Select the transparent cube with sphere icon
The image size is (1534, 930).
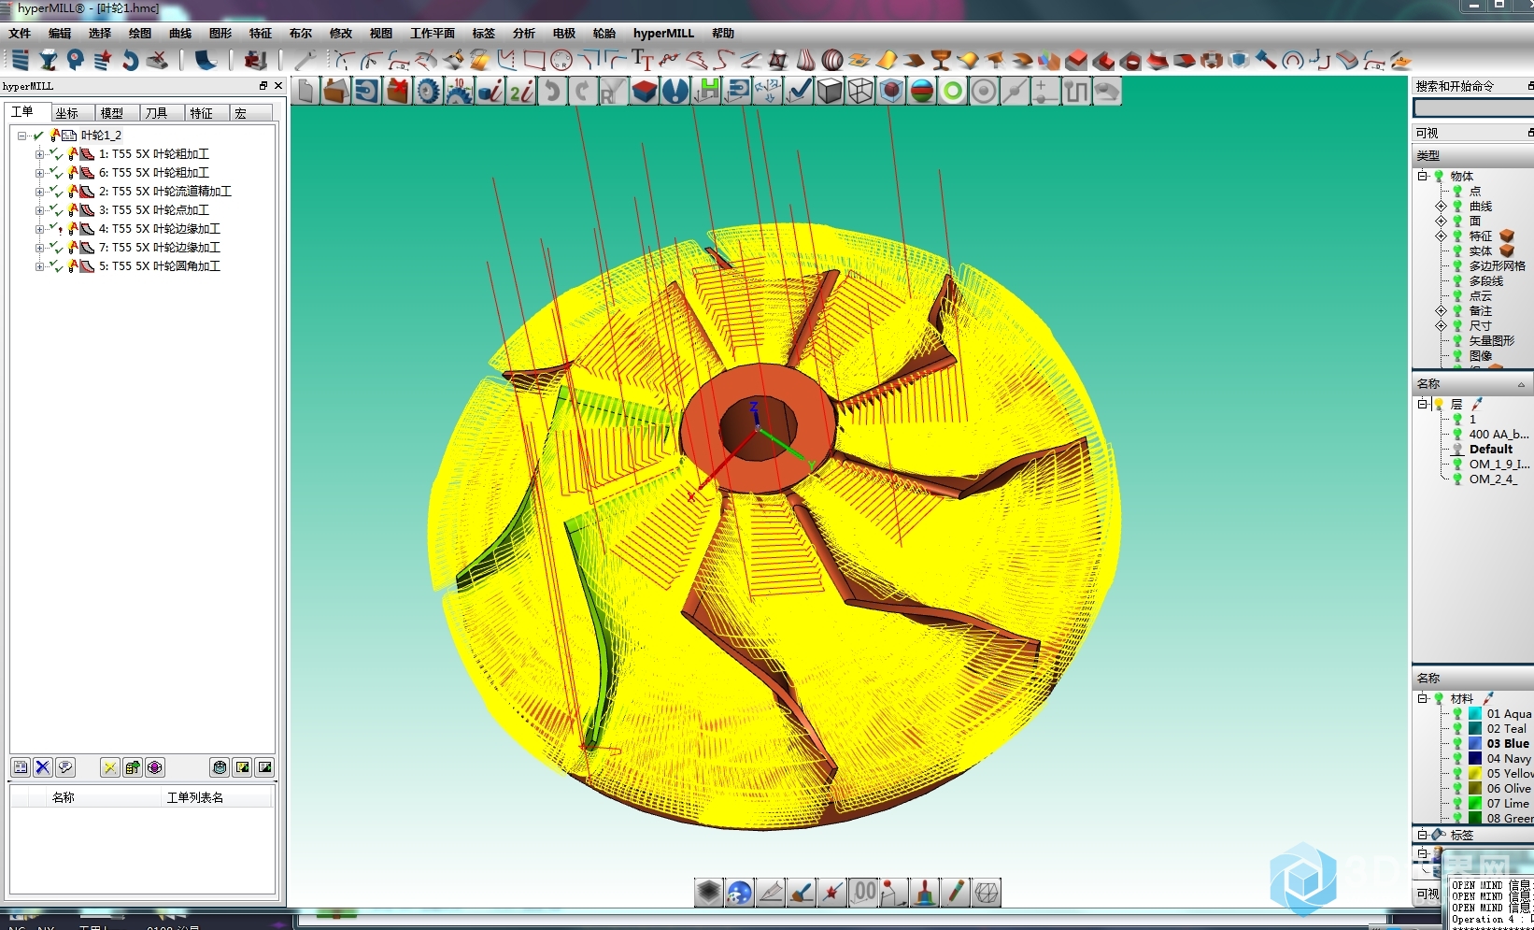[891, 91]
